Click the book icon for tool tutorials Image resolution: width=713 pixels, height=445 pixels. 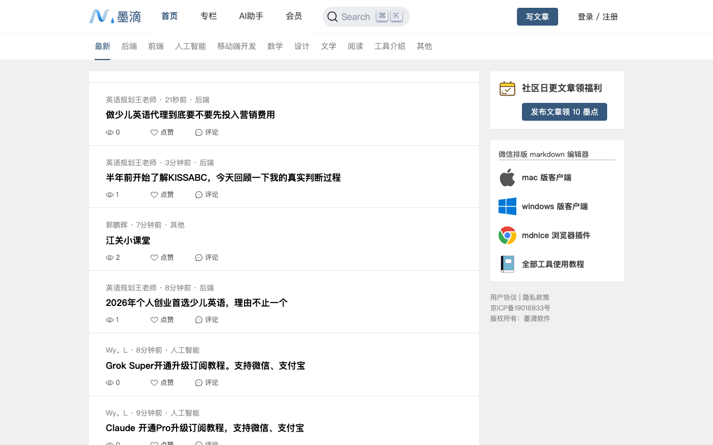[507, 264]
